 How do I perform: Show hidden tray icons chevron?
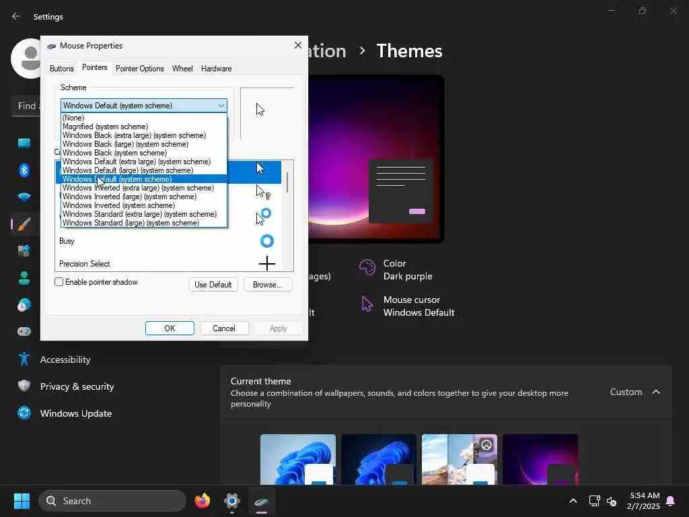point(573,501)
